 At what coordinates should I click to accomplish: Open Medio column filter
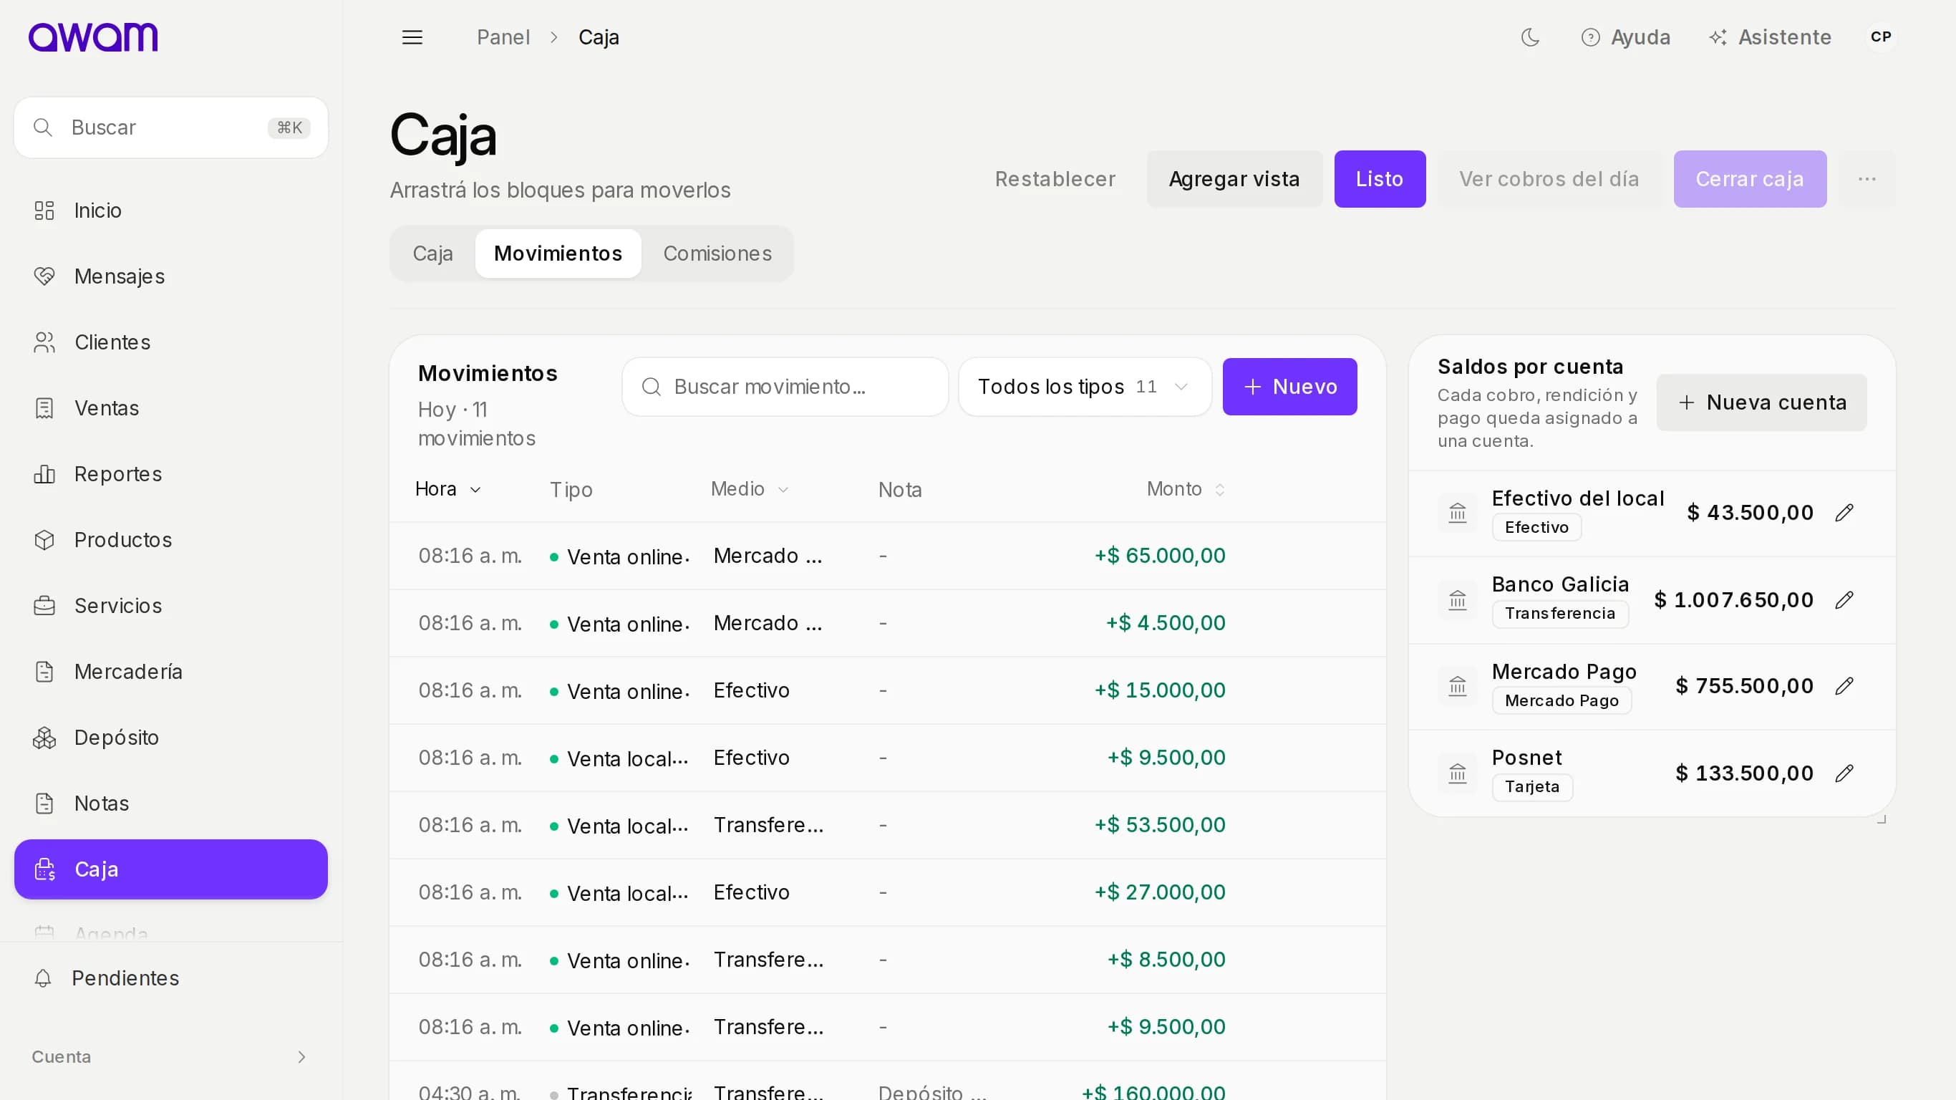pyautogui.click(x=750, y=489)
